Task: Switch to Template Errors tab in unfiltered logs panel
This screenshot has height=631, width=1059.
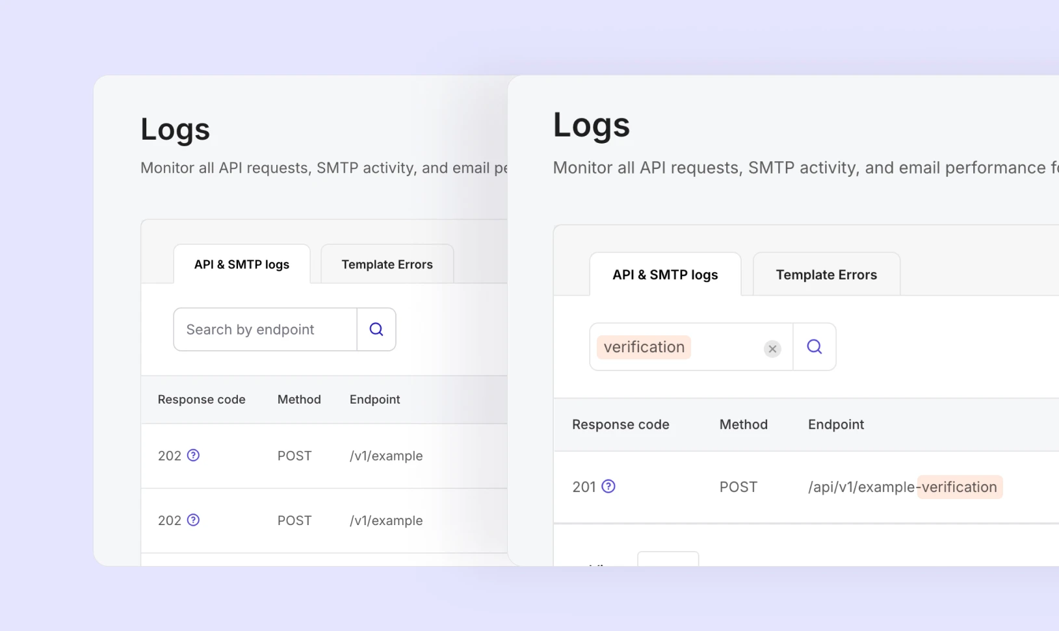Action: point(387,264)
